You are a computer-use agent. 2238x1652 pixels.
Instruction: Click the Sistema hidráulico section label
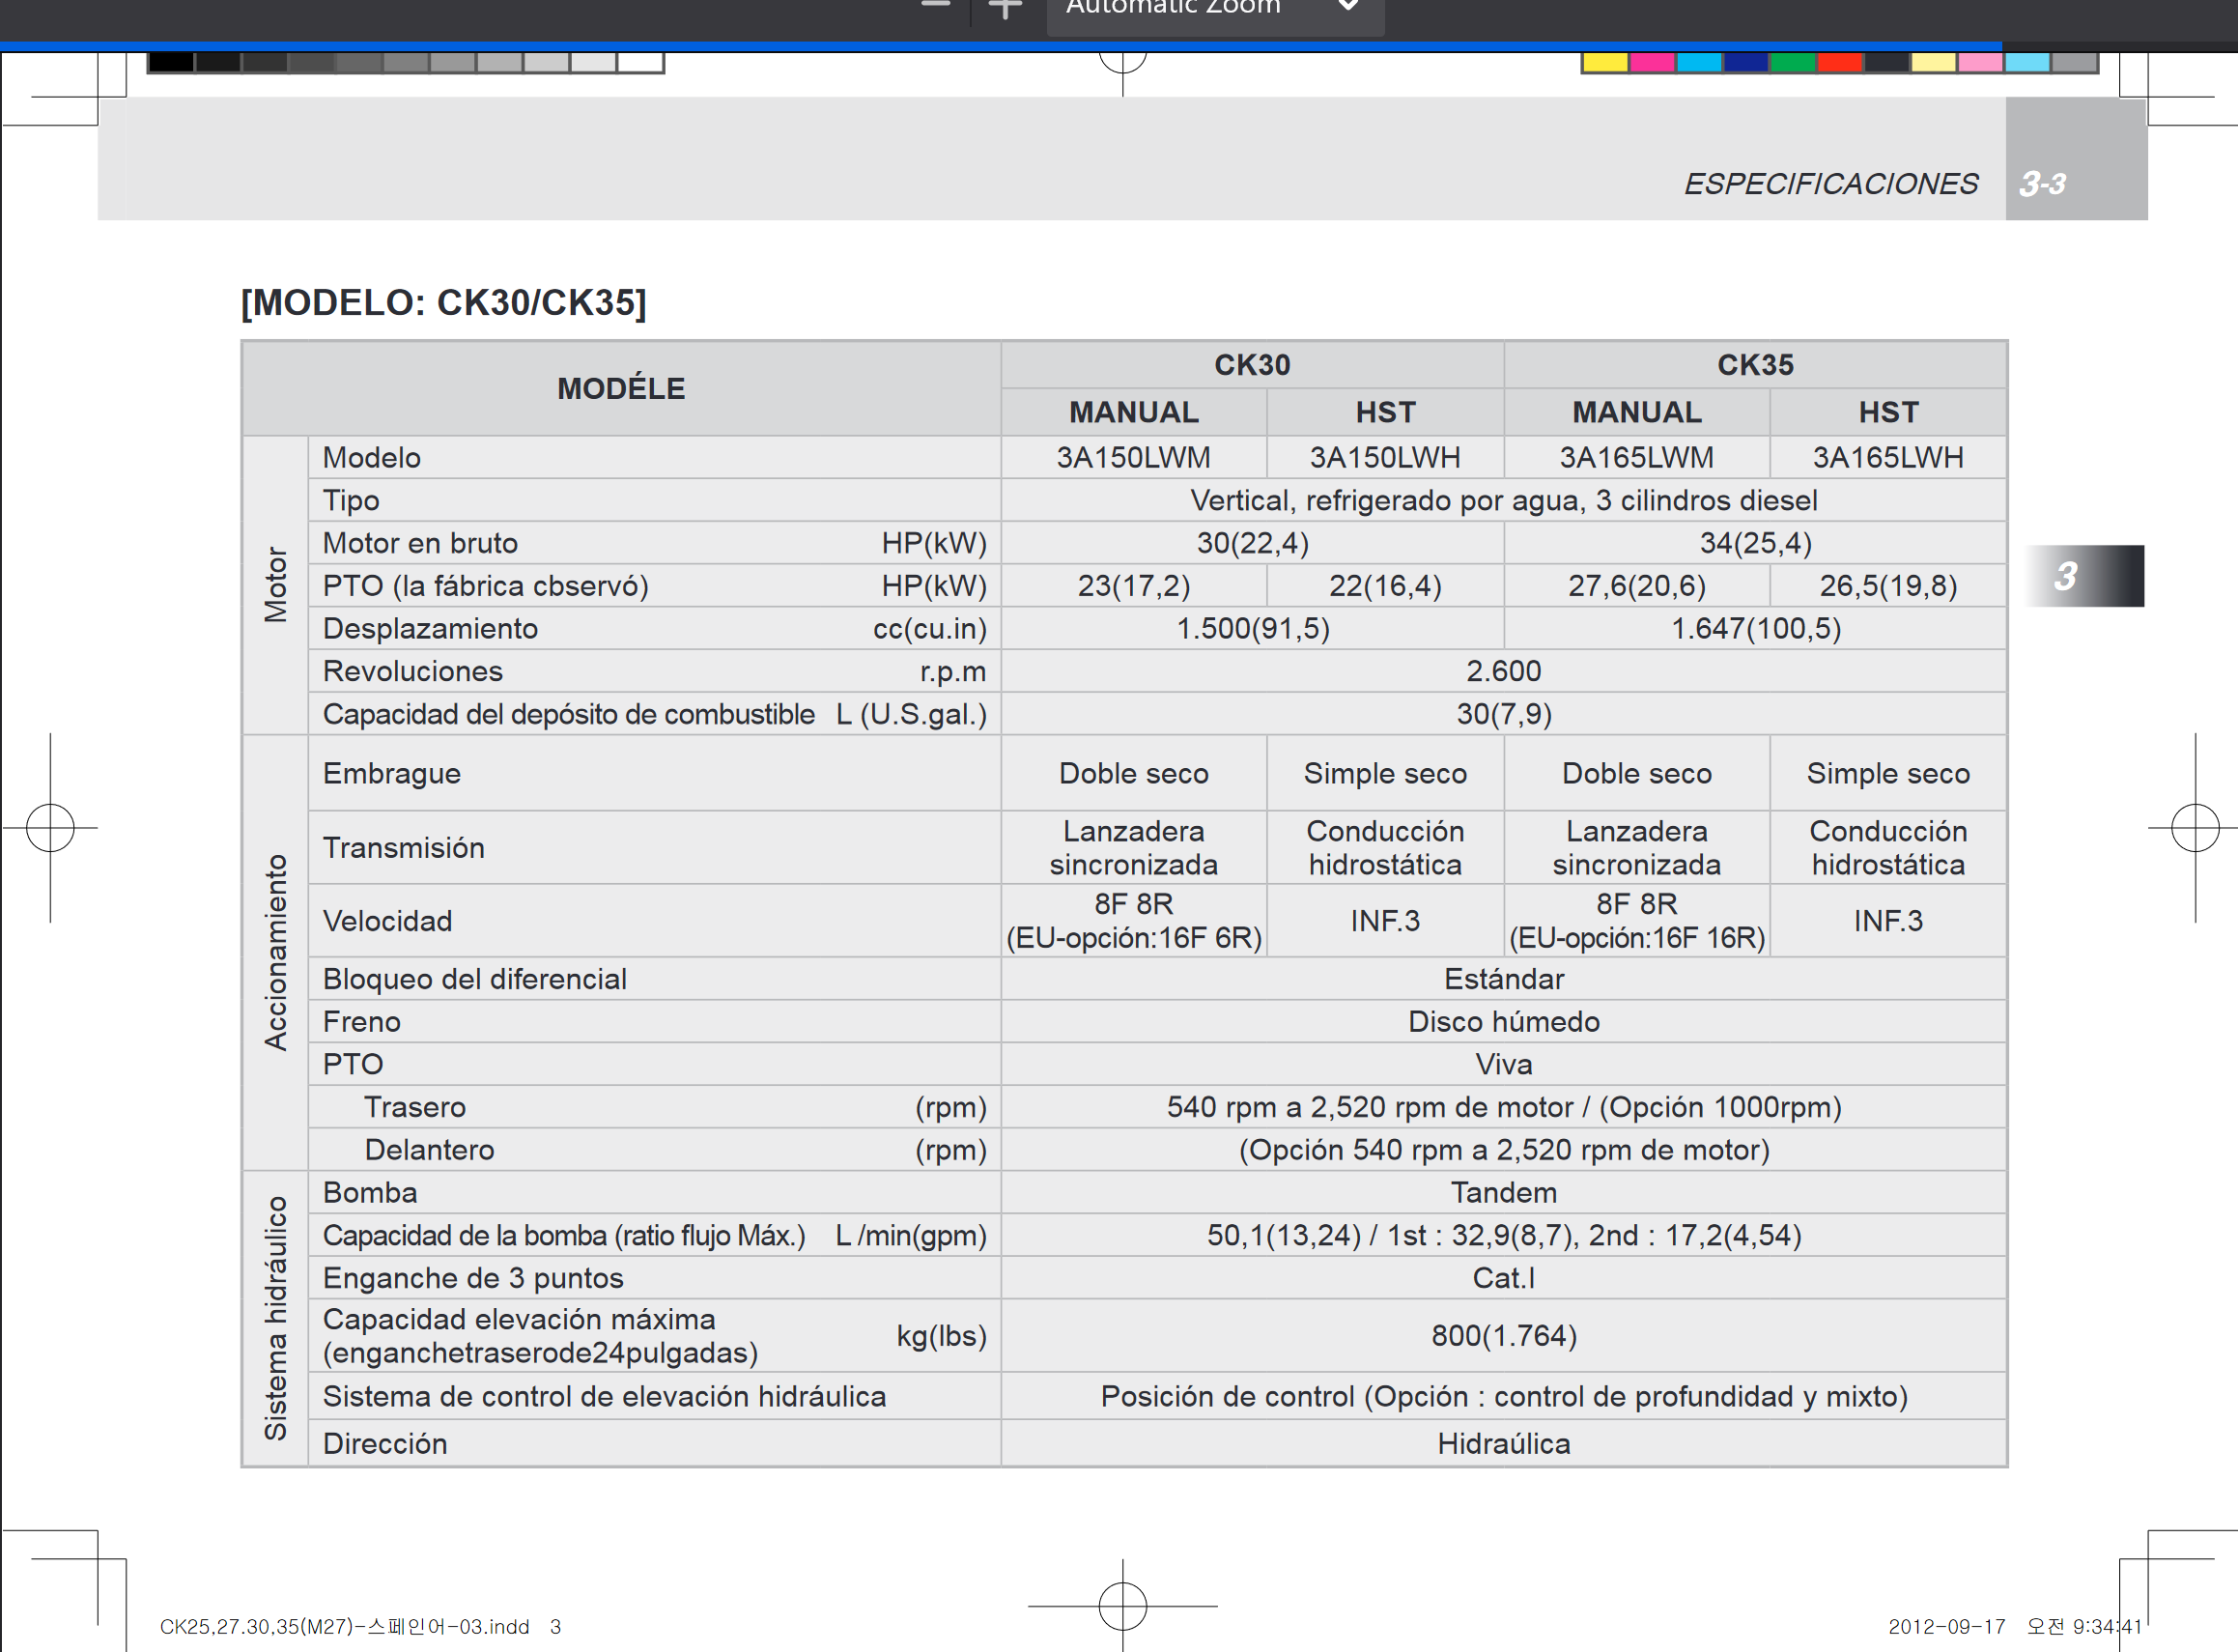pyautogui.click(x=275, y=1319)
